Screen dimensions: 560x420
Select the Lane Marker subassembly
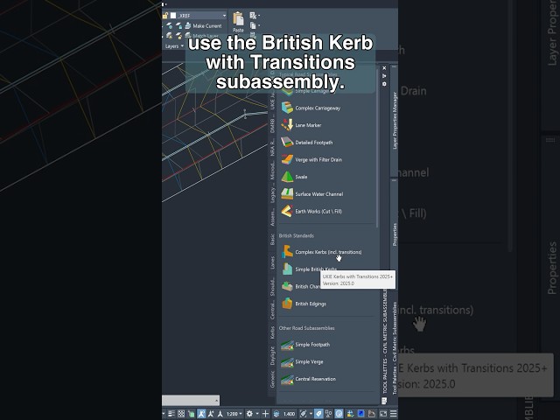point(301,125)
